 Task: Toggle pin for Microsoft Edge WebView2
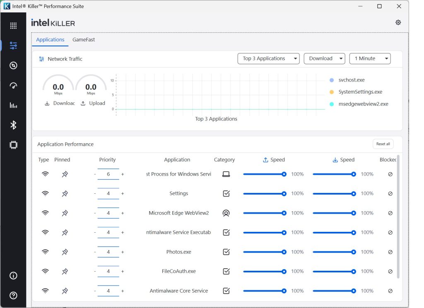[x=65, y=213]
